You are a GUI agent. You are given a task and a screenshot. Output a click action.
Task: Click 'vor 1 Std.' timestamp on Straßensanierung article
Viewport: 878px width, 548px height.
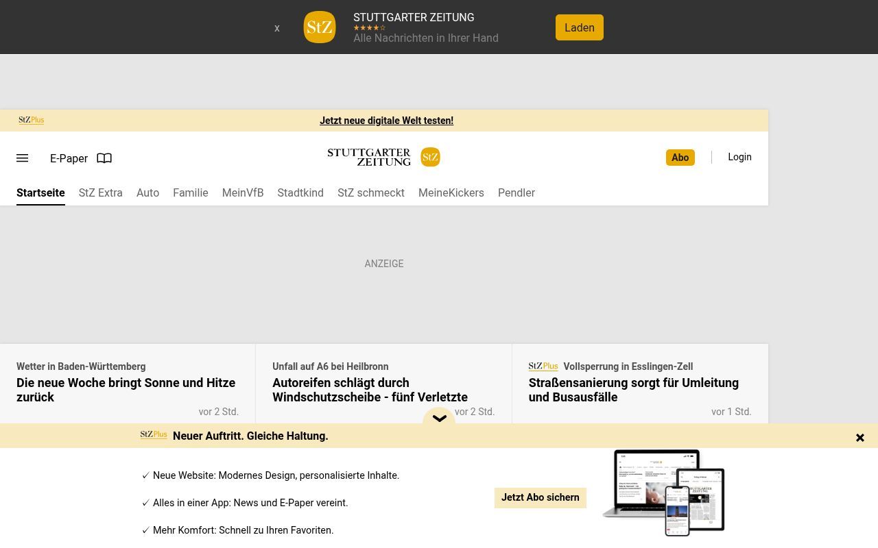[731, 412]
